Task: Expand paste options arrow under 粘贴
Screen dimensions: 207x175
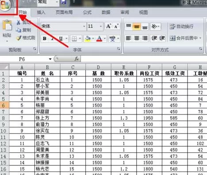Action: point(7,41)
